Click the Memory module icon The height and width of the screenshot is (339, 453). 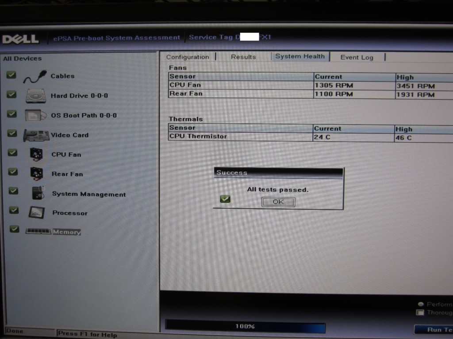pyautogui.click(x=38, y=231)
